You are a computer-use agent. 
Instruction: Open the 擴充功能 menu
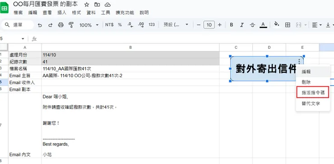click(125, 13)
